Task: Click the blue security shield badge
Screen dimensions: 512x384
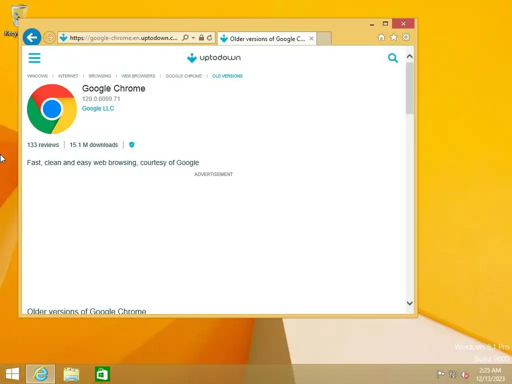Action: click(131, 144)
